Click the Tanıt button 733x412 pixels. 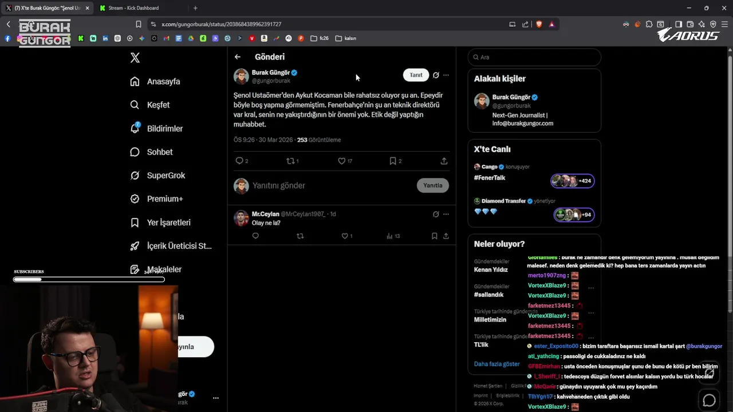tap(416, 75)
